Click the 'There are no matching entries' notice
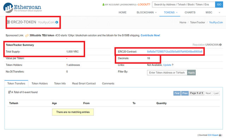The height and width of the screenshot is (138, 226). coord(73,112)
